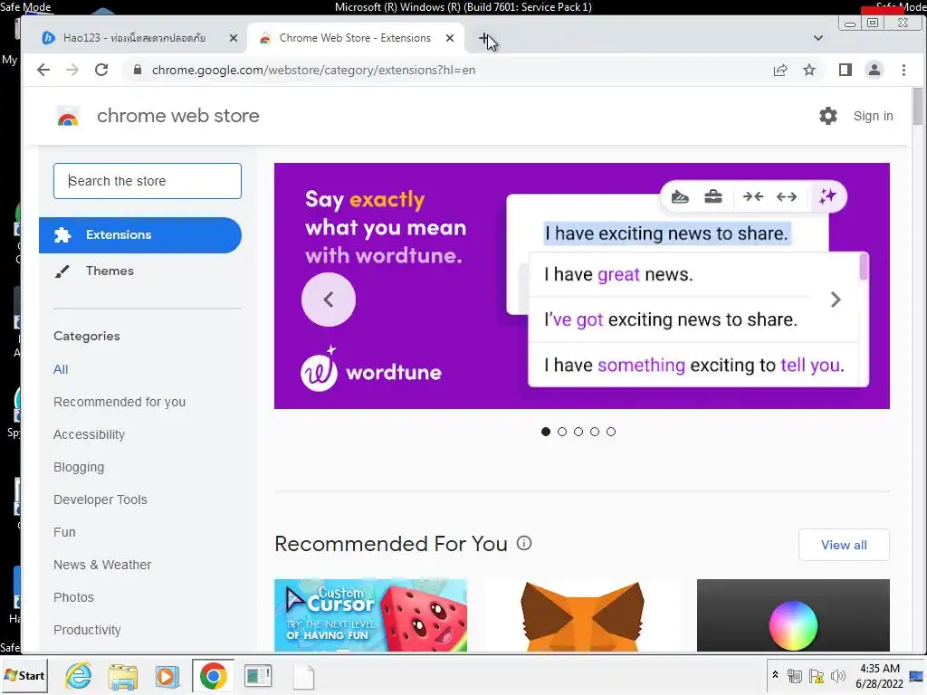Click Sign in link
Image resolution: width=927 pixels, height=695 pixels.
coord(874,116)
